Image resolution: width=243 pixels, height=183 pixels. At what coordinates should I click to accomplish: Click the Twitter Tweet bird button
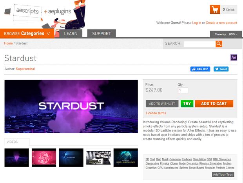[x=221, y=69]
